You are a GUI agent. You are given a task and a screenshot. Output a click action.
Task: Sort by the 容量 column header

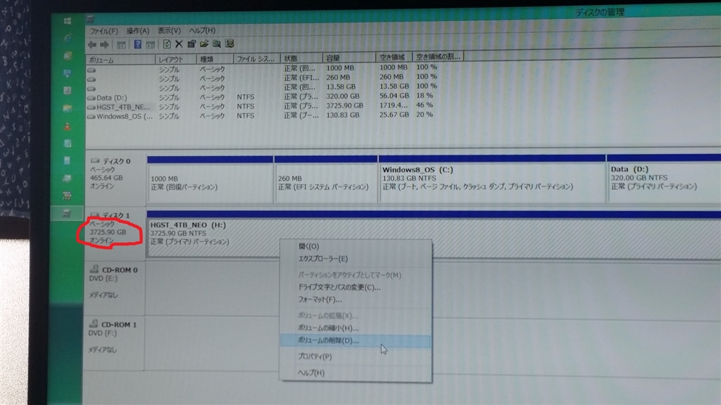(x=349, y=58)
